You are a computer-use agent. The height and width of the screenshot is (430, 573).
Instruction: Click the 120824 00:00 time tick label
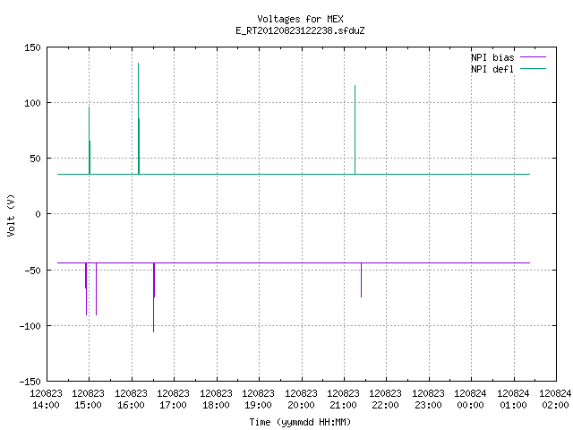coord(470,400)
